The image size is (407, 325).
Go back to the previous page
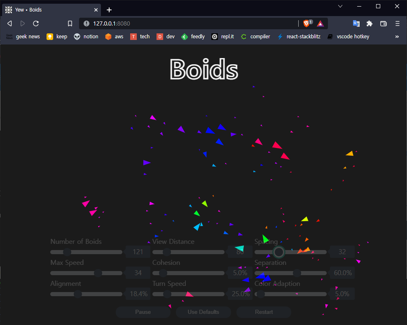(9, 23)
